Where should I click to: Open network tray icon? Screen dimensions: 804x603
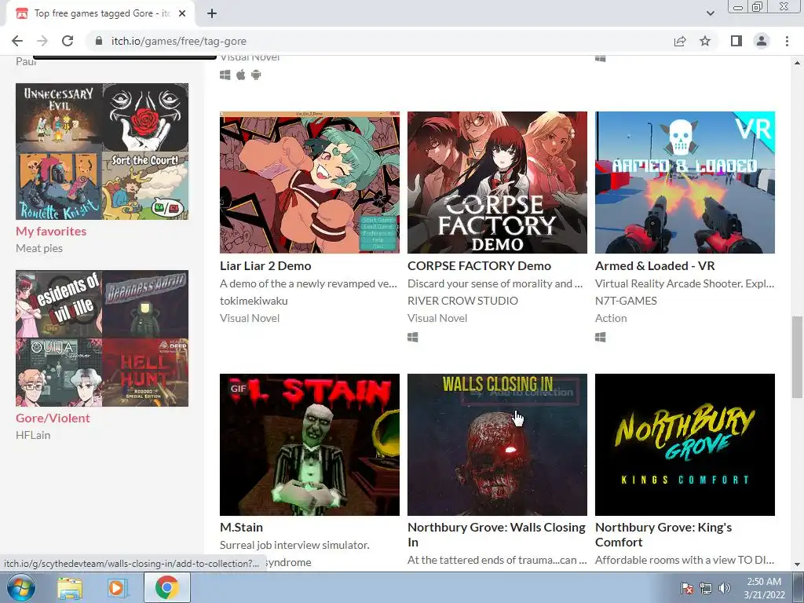point(706,588)
